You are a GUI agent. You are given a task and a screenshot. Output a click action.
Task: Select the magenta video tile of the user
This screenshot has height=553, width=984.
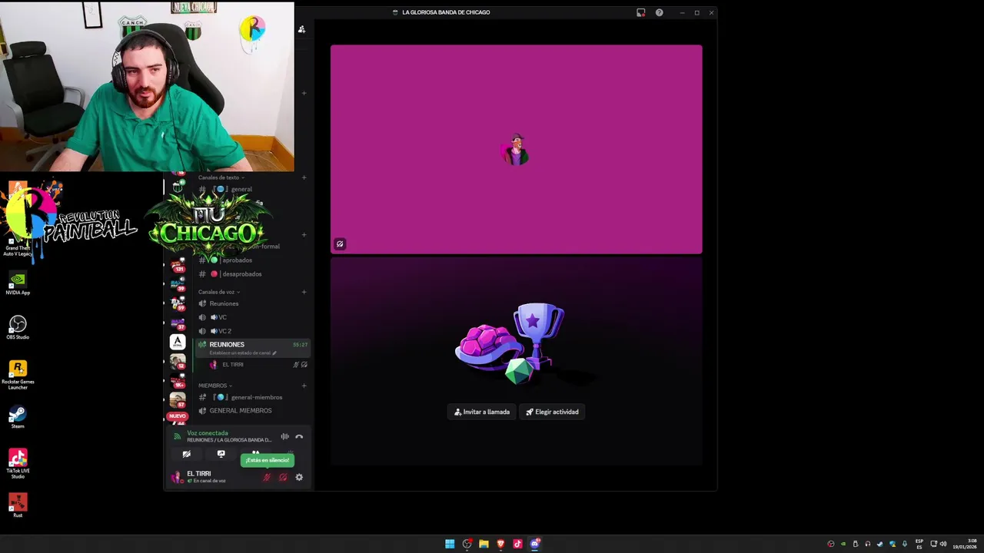point(516,149)
